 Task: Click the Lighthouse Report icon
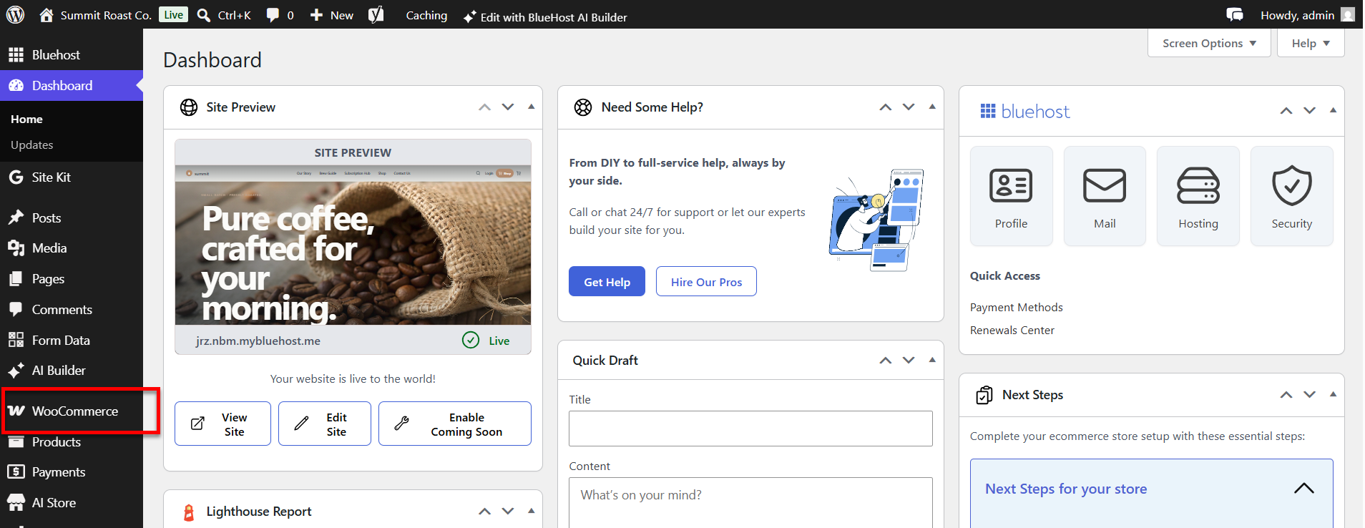[x=189, y=512]
